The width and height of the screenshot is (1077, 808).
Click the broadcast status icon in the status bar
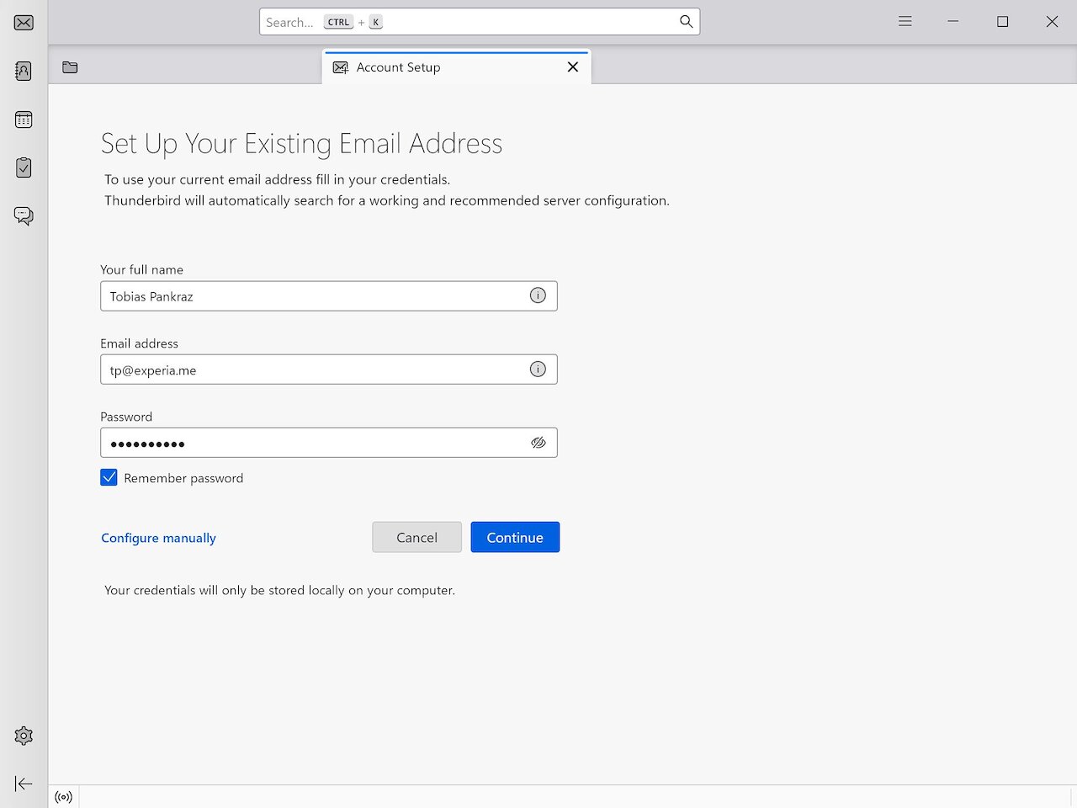(x=63, y=796)
